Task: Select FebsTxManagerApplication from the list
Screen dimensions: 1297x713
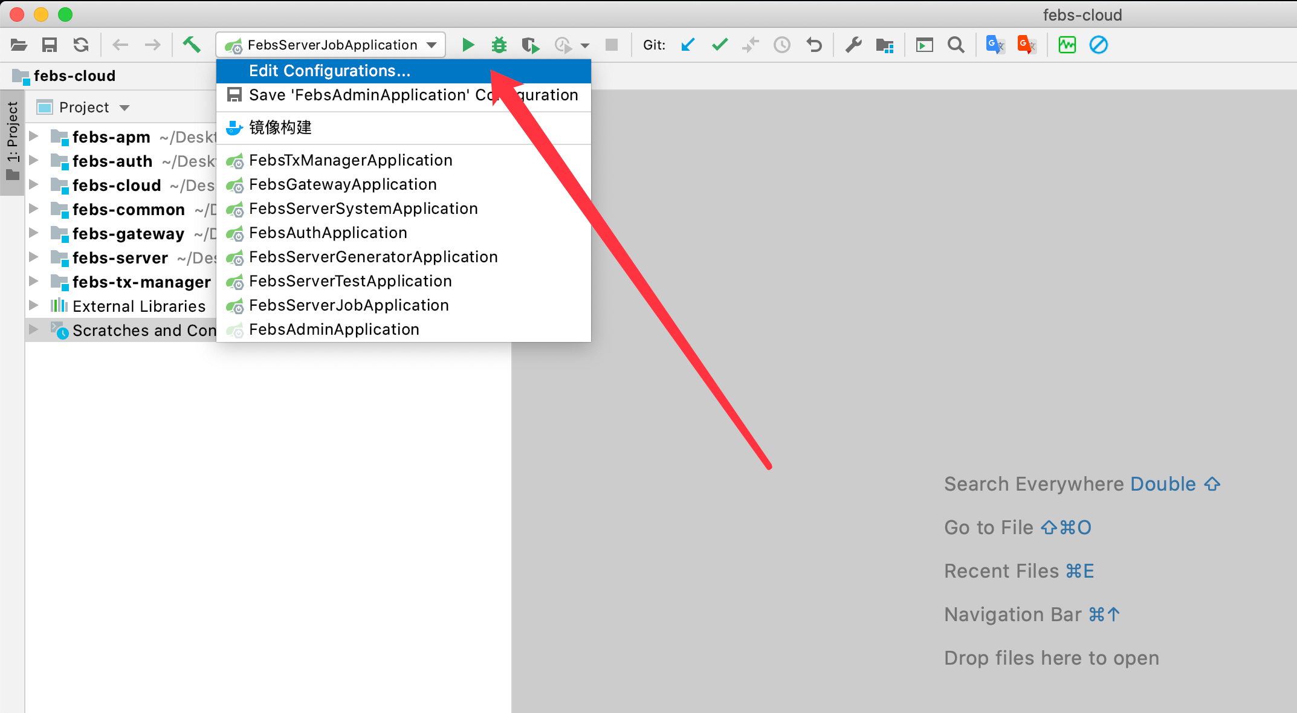Action: pos(404,160)
